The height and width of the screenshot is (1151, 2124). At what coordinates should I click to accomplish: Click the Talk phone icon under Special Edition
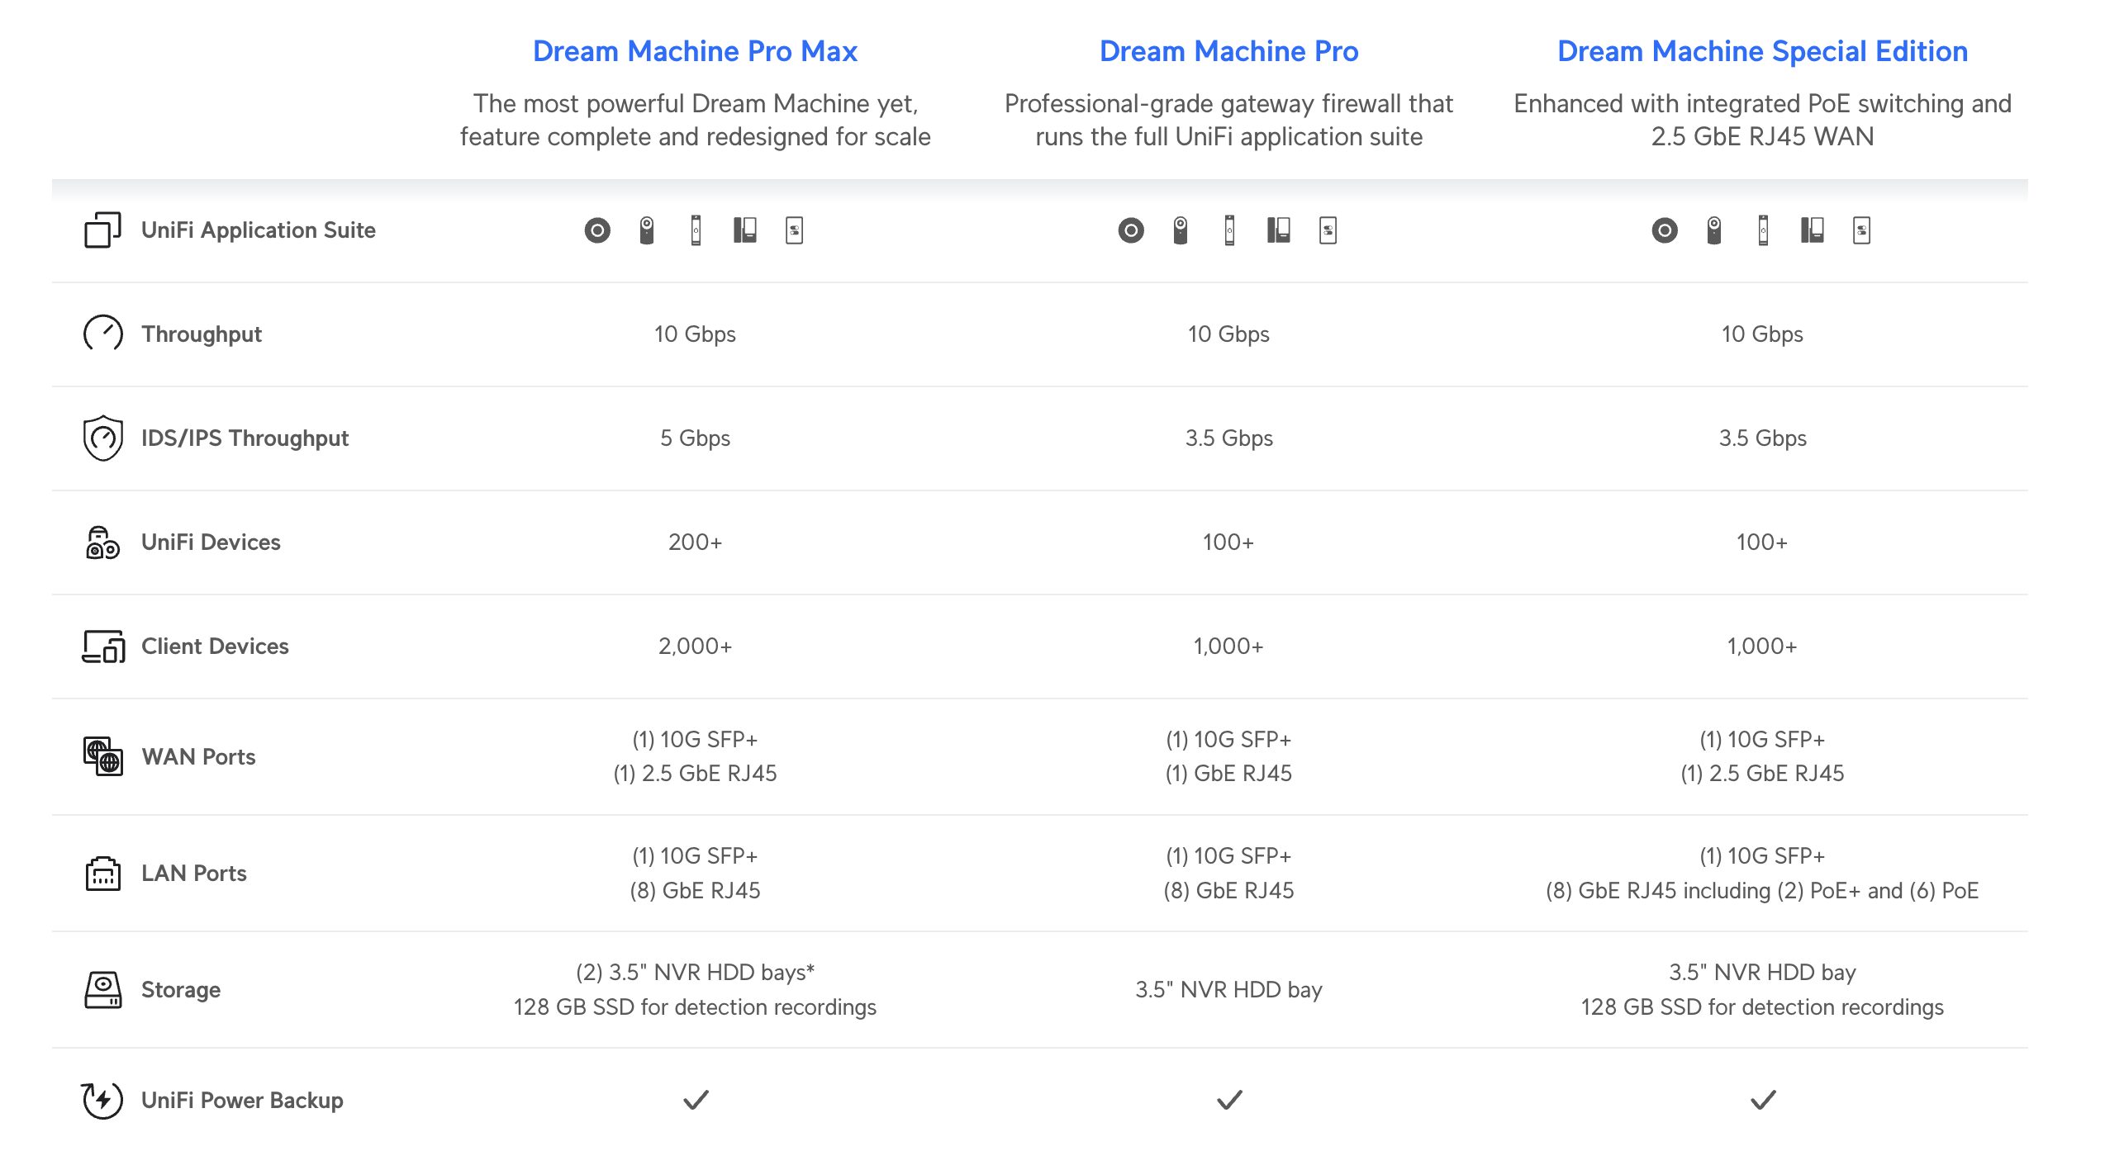[x=1812, y=230]
